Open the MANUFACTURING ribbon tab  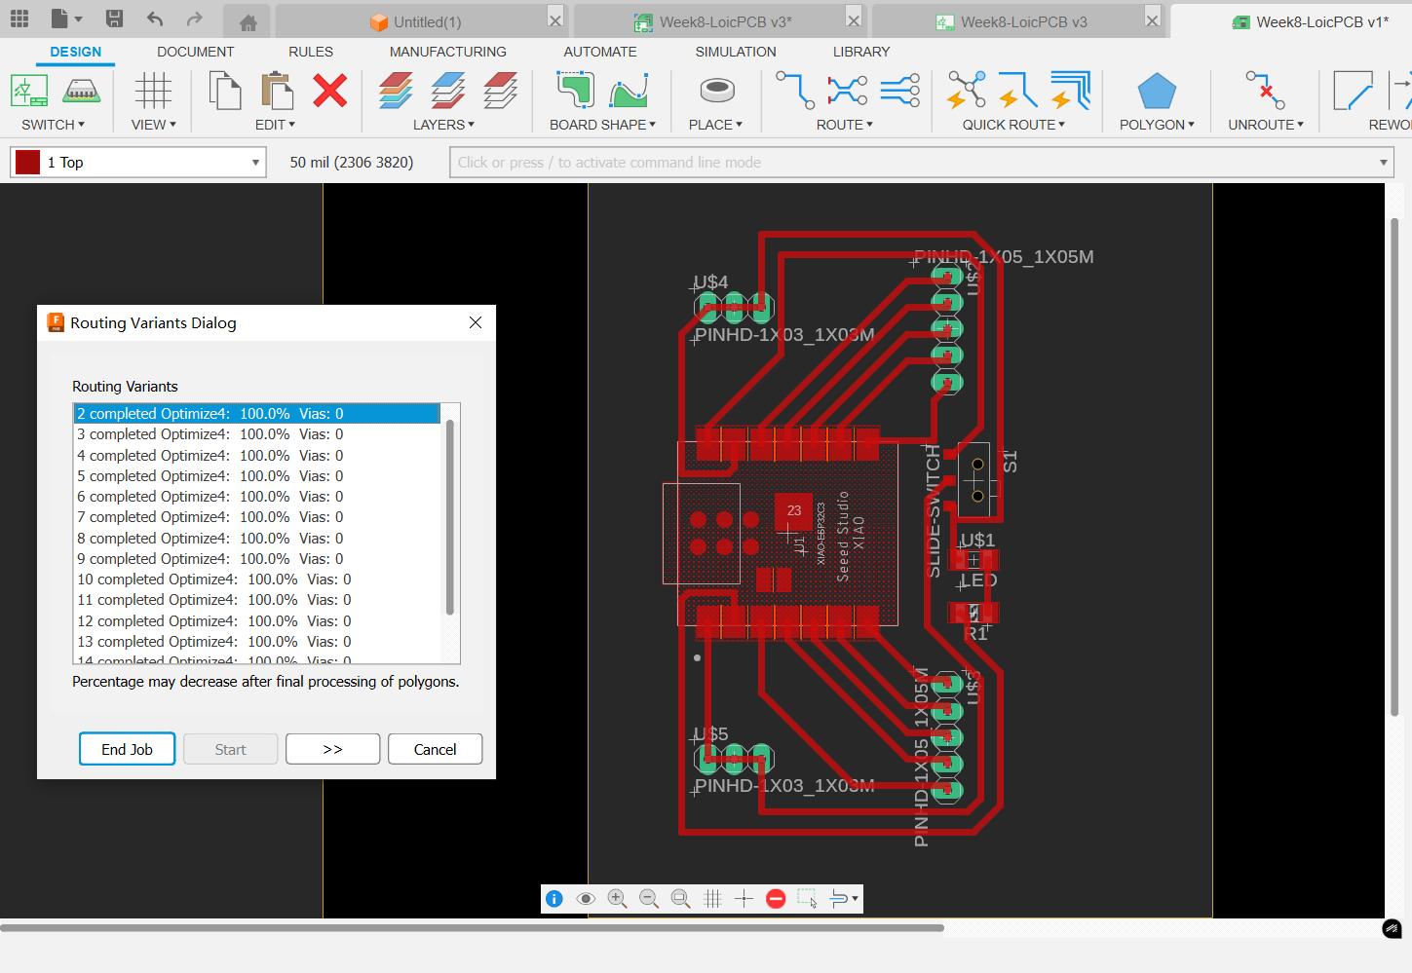click(447, 52)
